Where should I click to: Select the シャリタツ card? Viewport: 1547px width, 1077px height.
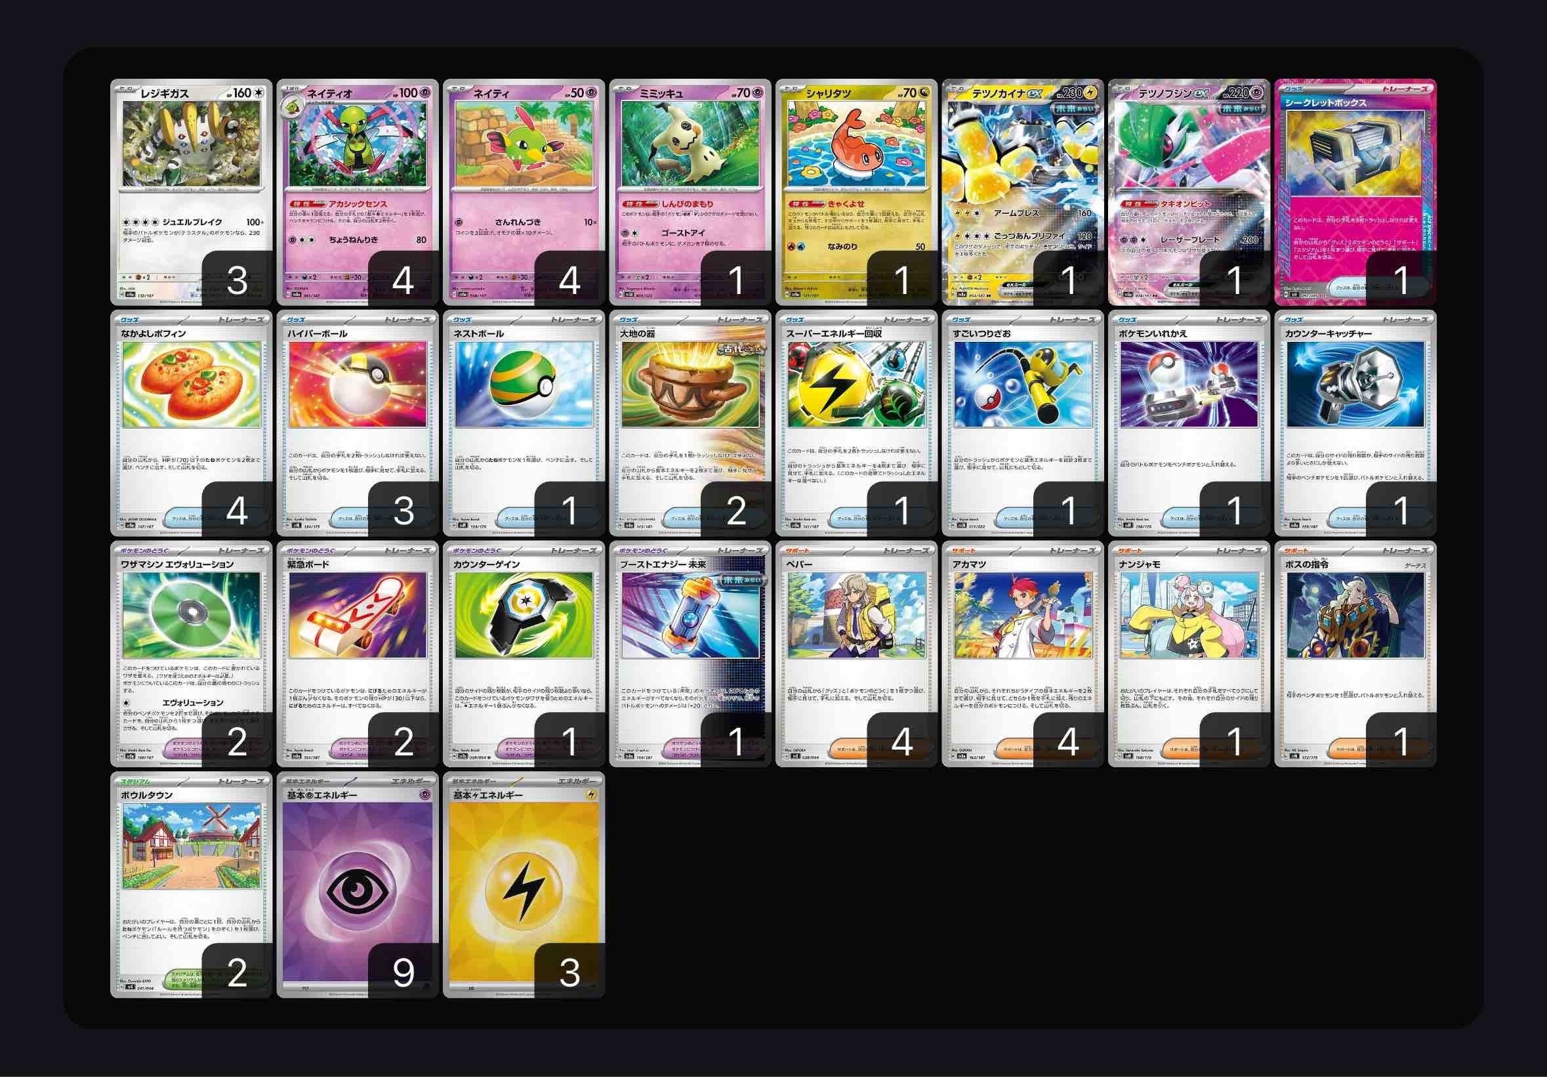856,192
